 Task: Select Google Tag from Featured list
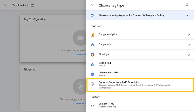click(x=140, y=64)
